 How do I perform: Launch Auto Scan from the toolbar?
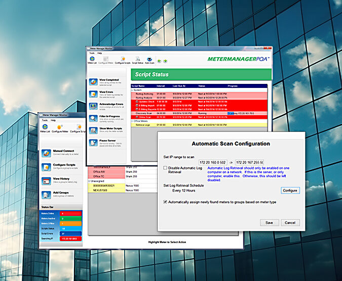pyautogui.click(x=149, y=60)
